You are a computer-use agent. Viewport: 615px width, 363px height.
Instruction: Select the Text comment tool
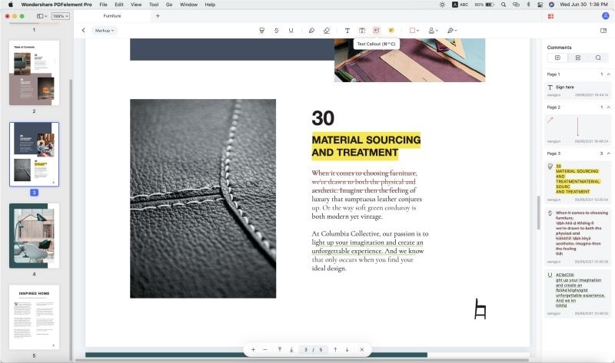pos(347,31)
